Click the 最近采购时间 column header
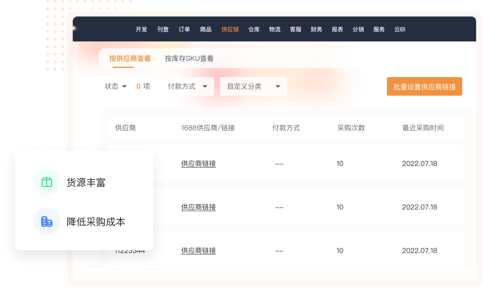Image resolution: width=484 pixels, height=288 pixels. tap(423, 128)
